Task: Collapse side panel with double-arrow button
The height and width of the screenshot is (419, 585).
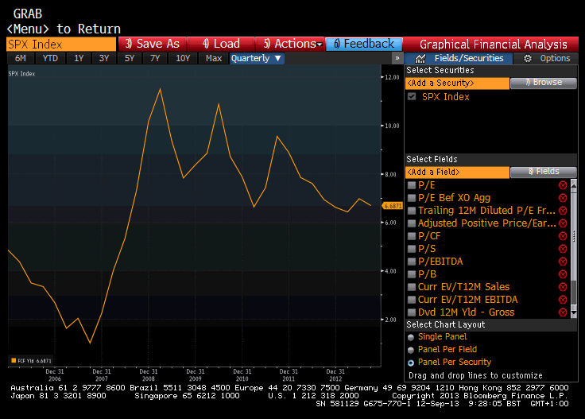Action: [x=397, y=58]
